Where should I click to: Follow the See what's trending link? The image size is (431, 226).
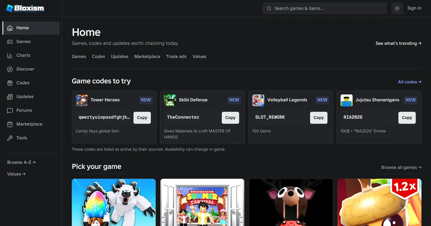(399, 43)
